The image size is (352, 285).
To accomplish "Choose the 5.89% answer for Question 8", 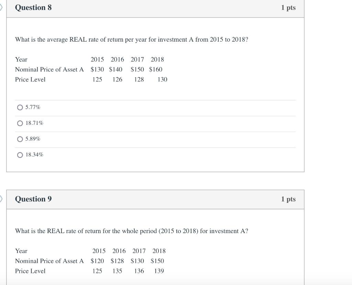I will click(x=20, y=139).
